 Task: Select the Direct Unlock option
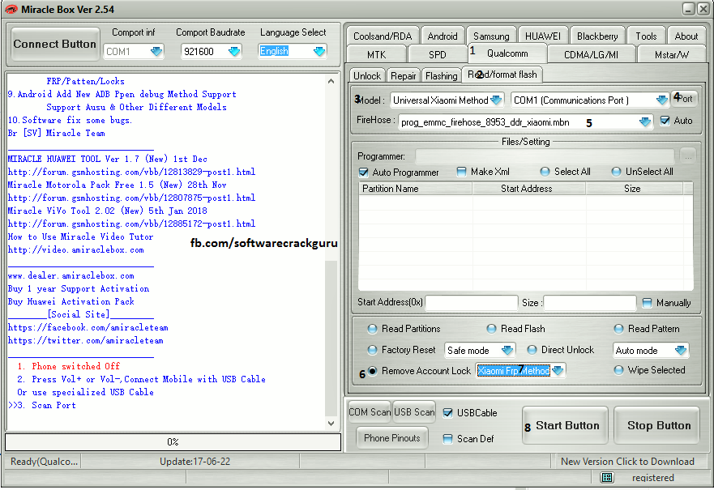[x=532, y=349]
